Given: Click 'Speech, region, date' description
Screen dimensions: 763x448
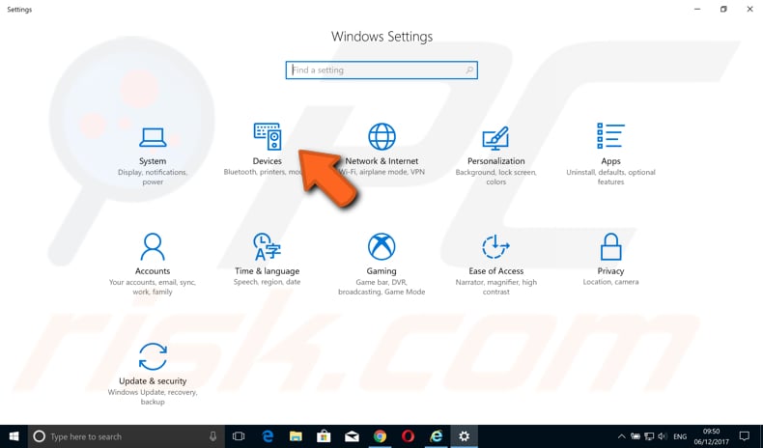Looking at the screenshot, I should pos(268,282).
